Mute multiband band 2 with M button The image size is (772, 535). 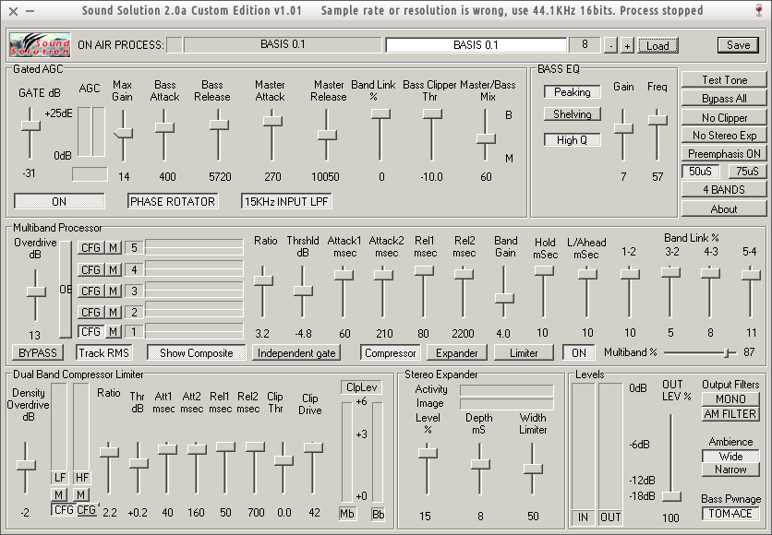click(x=114, y=313)
